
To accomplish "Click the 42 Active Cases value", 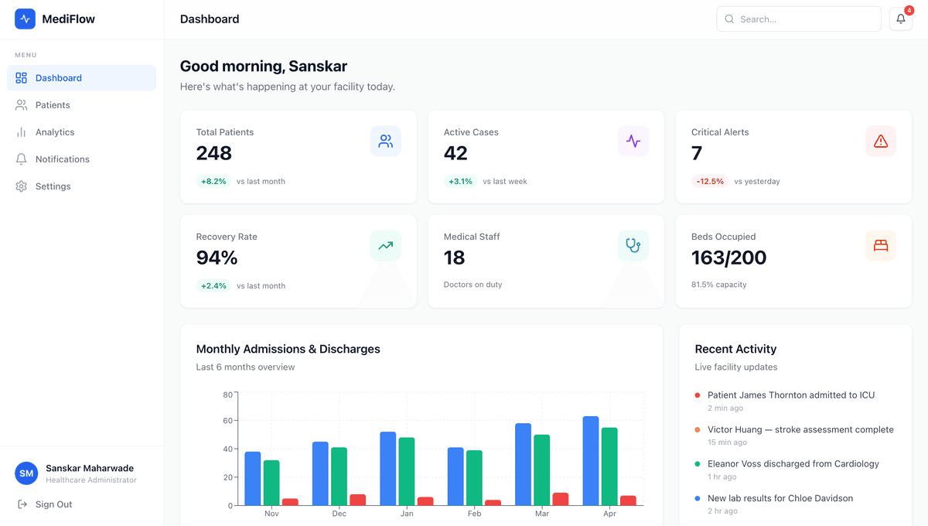I will point(455,153).
